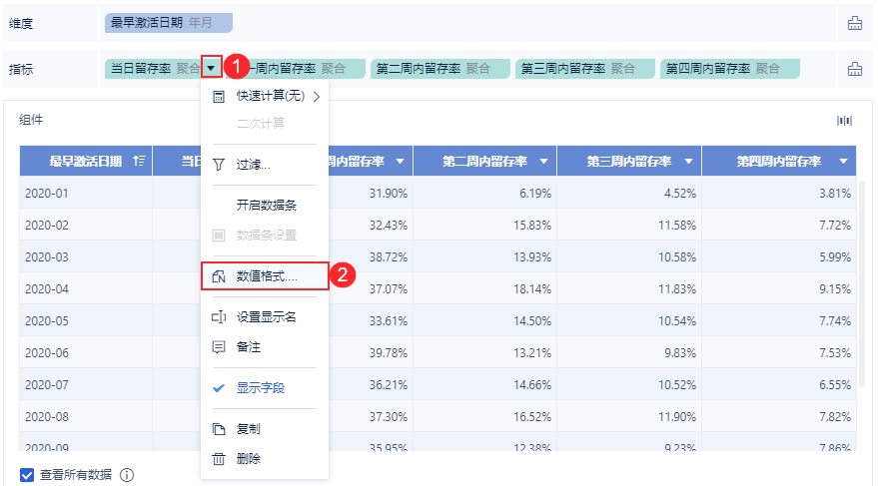Expand 第四周内留存率 column header dropdown

pyautogui.click(x=844, y=162)
